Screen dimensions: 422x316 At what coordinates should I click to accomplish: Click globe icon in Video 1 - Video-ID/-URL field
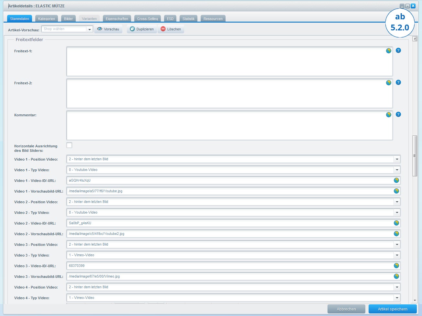pos(396,180)
